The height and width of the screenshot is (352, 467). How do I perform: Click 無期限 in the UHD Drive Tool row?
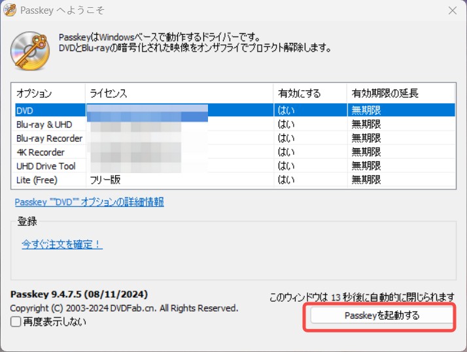point(366,166)
